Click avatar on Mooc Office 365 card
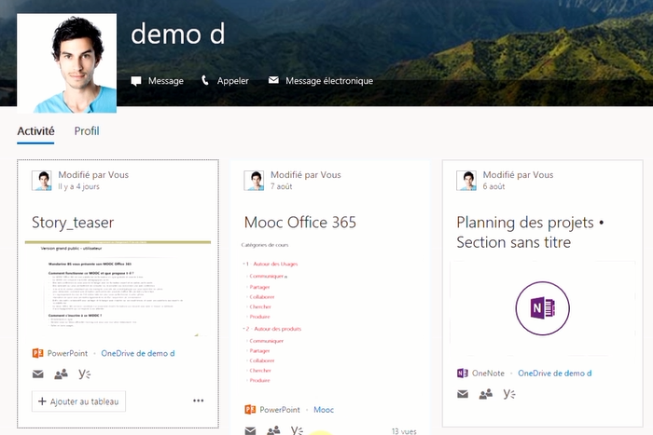Screen dimensions: 653x435 coord(254,181)
